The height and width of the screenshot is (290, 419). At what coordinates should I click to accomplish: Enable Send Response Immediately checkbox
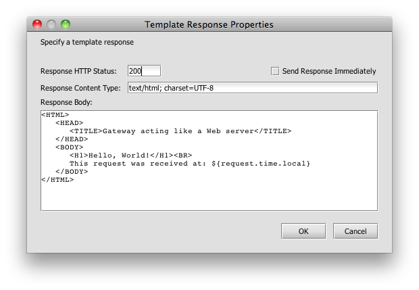[275, 71]
